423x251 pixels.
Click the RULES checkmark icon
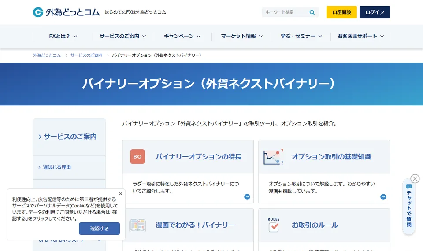[x=274, y=225]
